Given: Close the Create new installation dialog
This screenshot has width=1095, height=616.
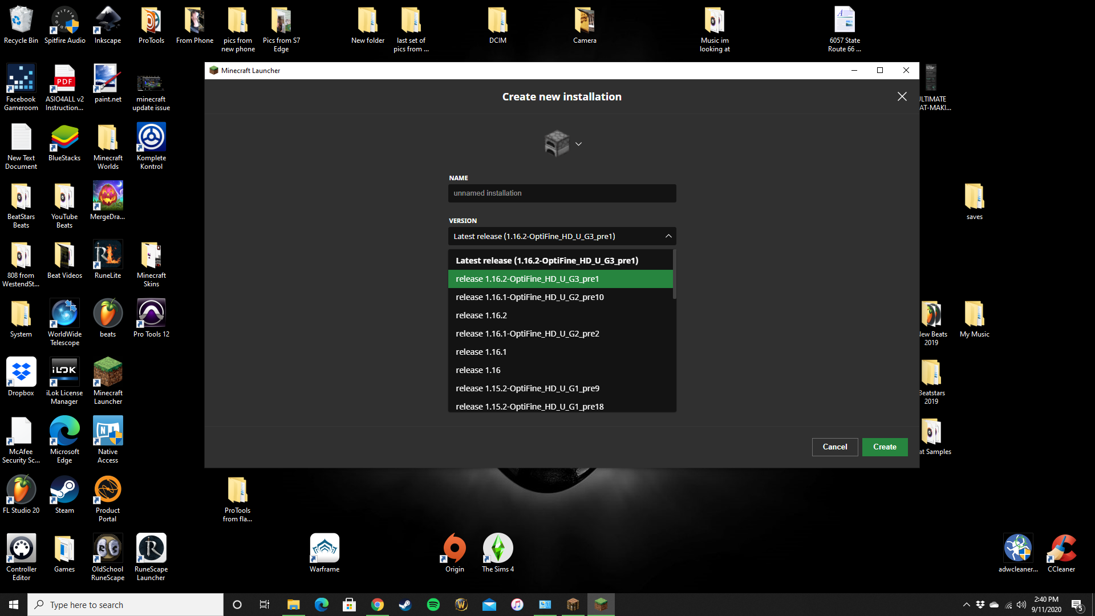Looking at the screenshot, I should [902, 97].
